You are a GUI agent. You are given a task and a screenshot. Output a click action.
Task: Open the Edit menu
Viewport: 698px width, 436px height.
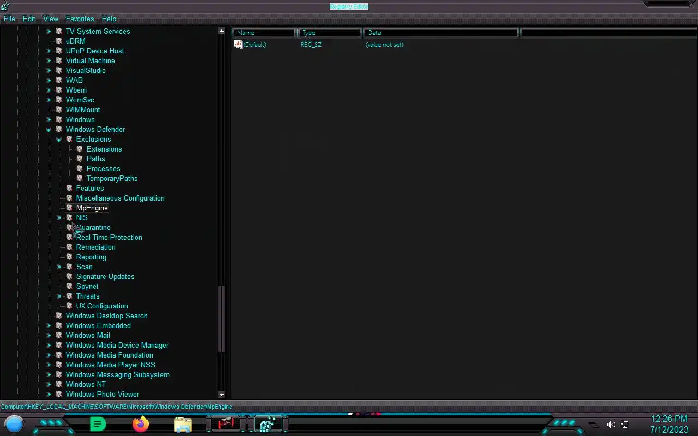click(29, 19)
